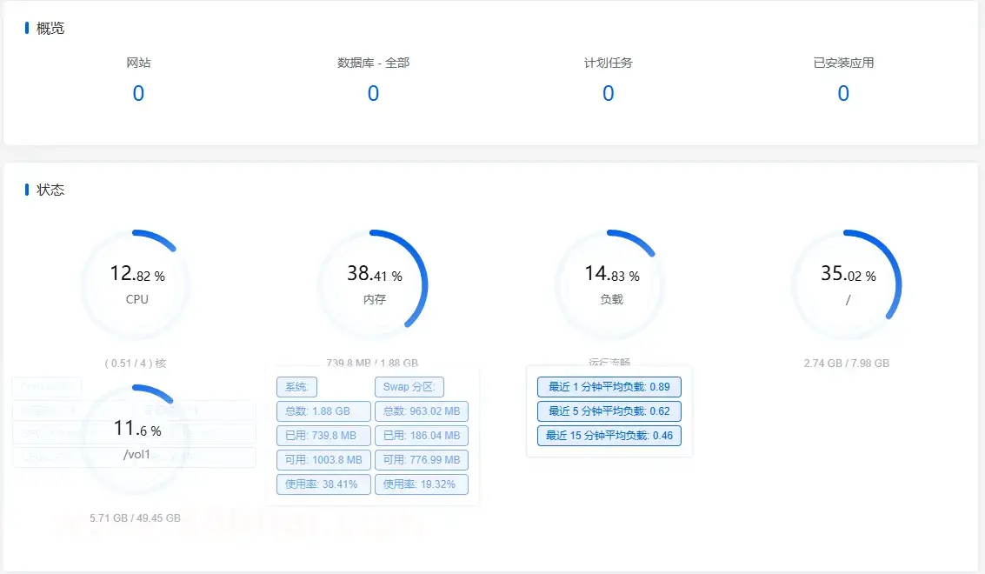Click the /vol1 disk usage gauge
Viewport: 985px width, 574px height.
pyautogui.click(x=136, y=439)
